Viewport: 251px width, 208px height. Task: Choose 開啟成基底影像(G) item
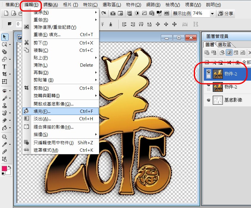[x=60, y=104]
